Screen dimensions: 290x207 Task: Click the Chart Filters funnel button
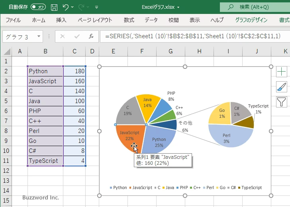tap(282, 102)
